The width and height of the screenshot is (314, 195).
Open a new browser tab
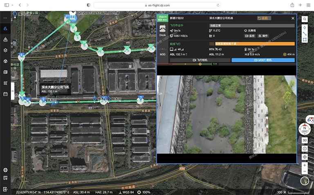300,5
